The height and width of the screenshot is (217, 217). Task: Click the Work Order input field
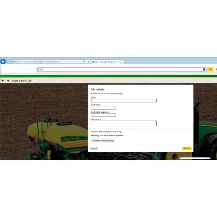point(103,108)
